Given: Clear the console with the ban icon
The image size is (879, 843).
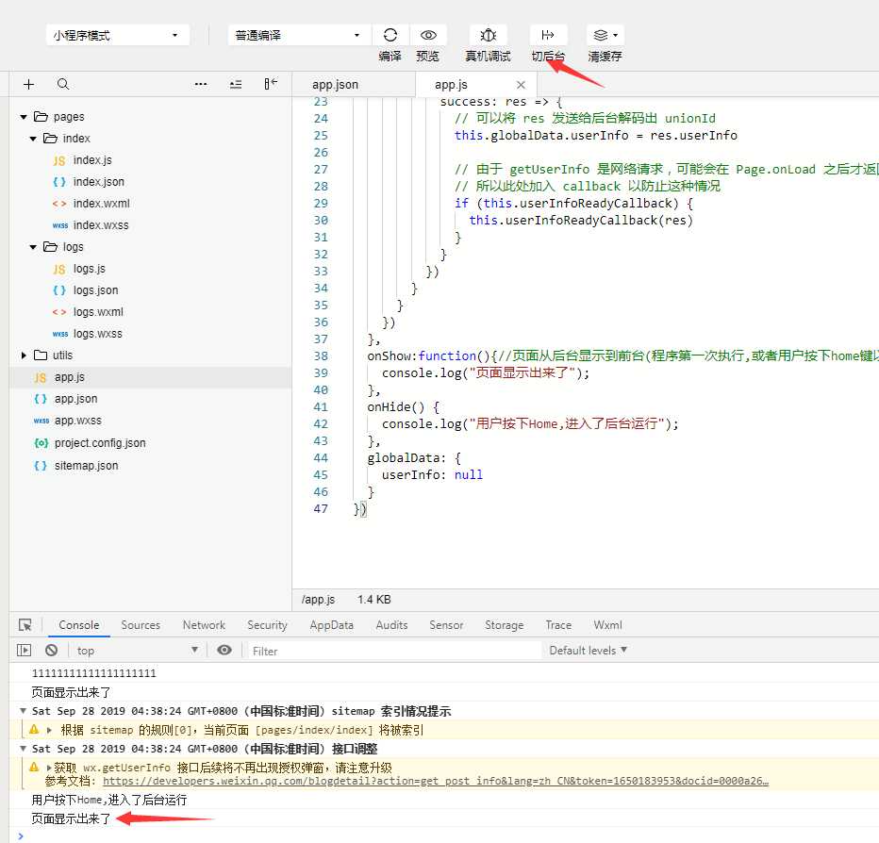Looking at the screenshot, I should click(52, 651).
